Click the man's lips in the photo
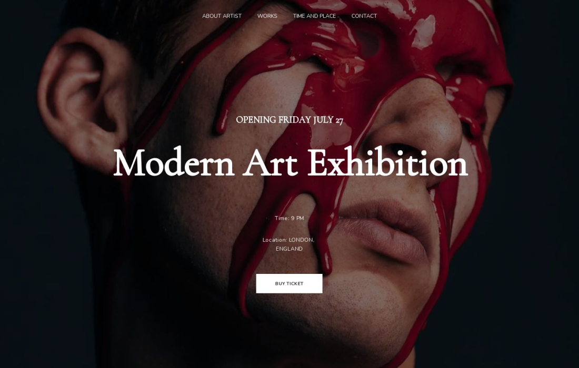 point(384,230)
